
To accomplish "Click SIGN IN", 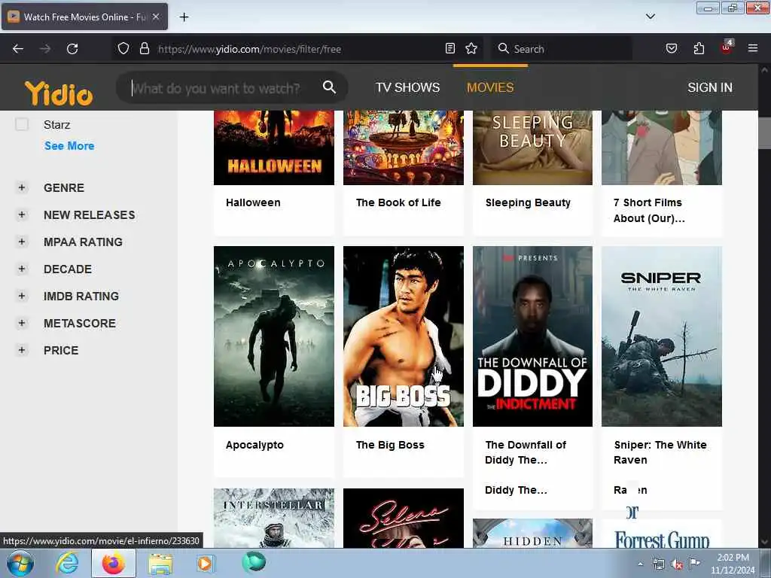I will coord(709,87).
